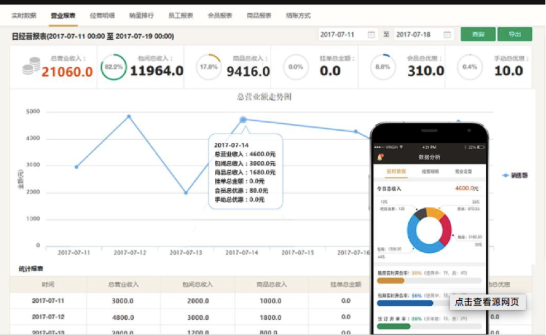
Task: Open the calendar icon for end date
Action: tap(447, 35)
